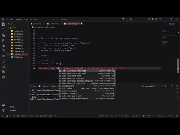Open Launchpad from status bar
This screenshot has width=180, height=135.
(x=28, y=116)
